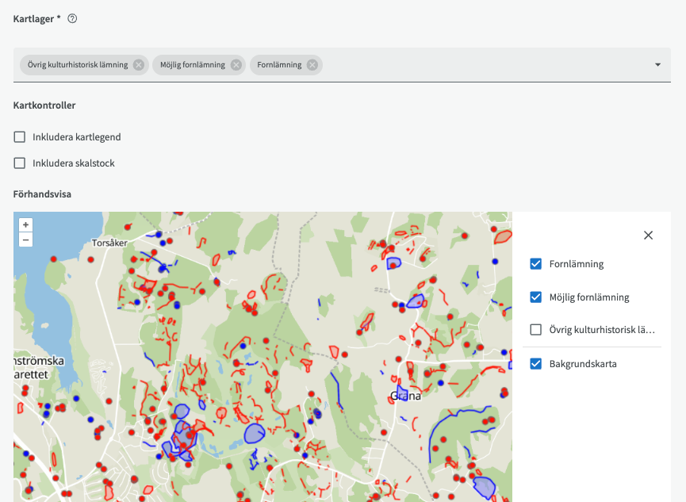The height and width of the screenshot is (502, 686).
Task: Click the Torsåker place label on map
Action: click(x=109, y=243)
